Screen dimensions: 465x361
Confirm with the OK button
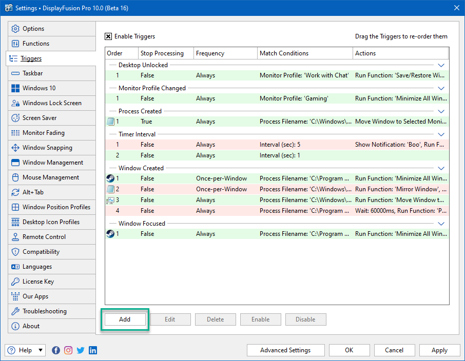tap(349, 350)
